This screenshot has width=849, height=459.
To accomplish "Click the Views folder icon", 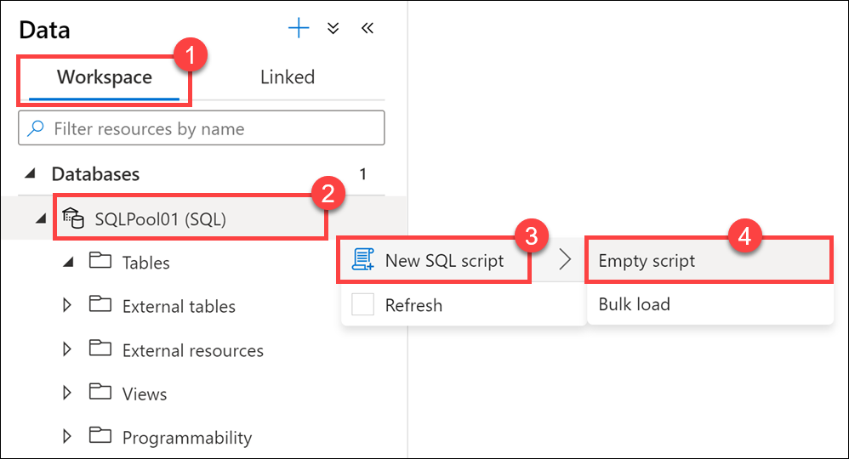I will [101, 394].
